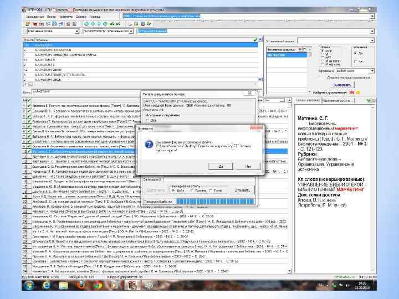Click the results list scrollbar up arrow
Screen dimensions: 399x299
pos(290,101)
